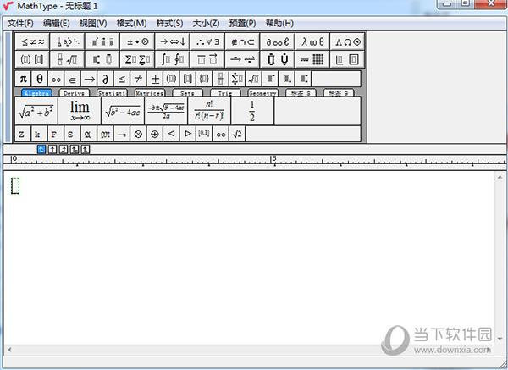This screenshot has width=508, height=370.
Task: Open the fraction and radical templates palette
Action: point(68,58)
